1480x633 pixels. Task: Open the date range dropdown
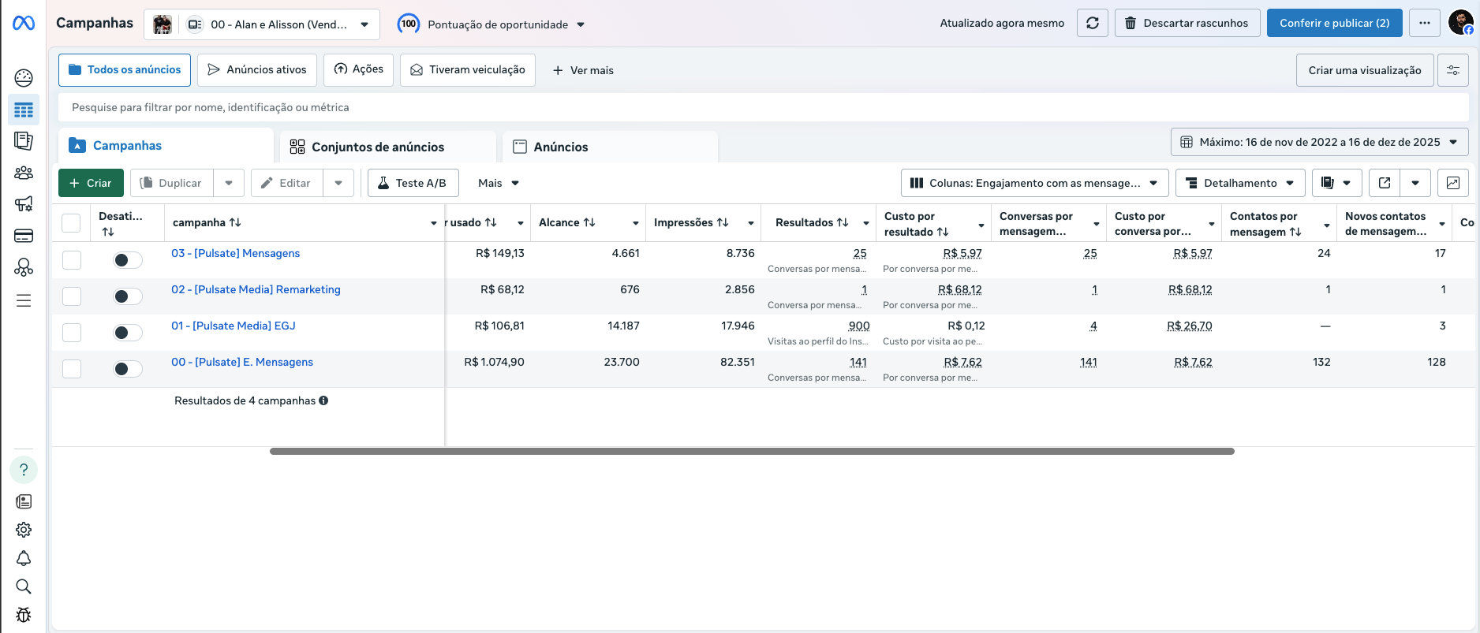[1319, 143]
